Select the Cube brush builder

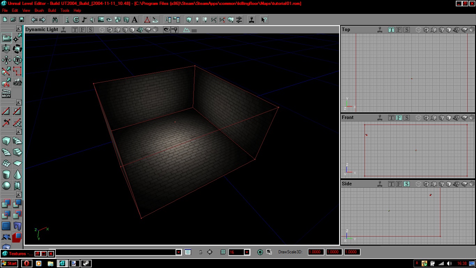tap(6, 141)
